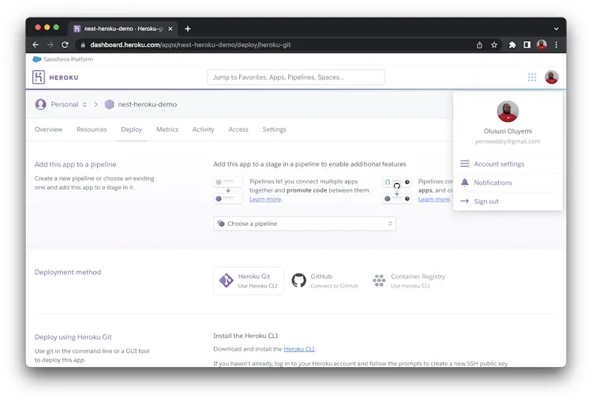Close the nest-heroku-demo browser tab

pos(170,28)
